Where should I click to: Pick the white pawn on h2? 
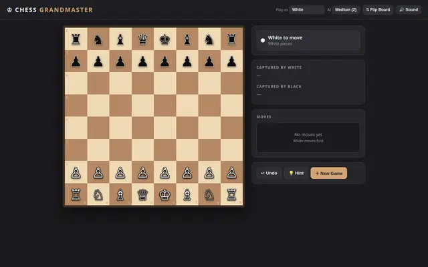232,172
